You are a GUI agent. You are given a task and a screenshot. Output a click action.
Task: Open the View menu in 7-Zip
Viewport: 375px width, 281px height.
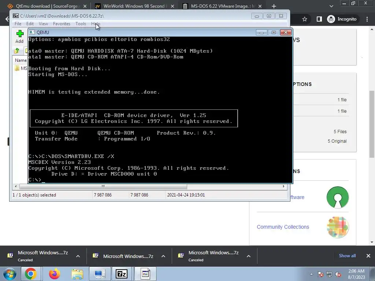tap(43, 24)
